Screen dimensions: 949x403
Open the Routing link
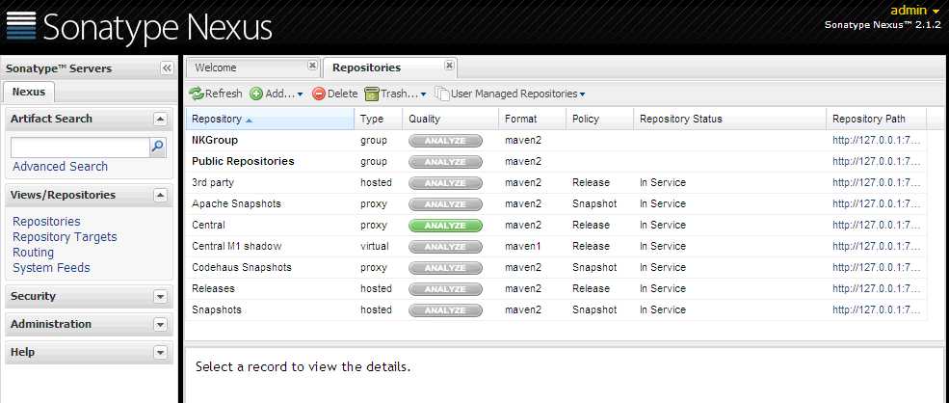click(34, 252)
